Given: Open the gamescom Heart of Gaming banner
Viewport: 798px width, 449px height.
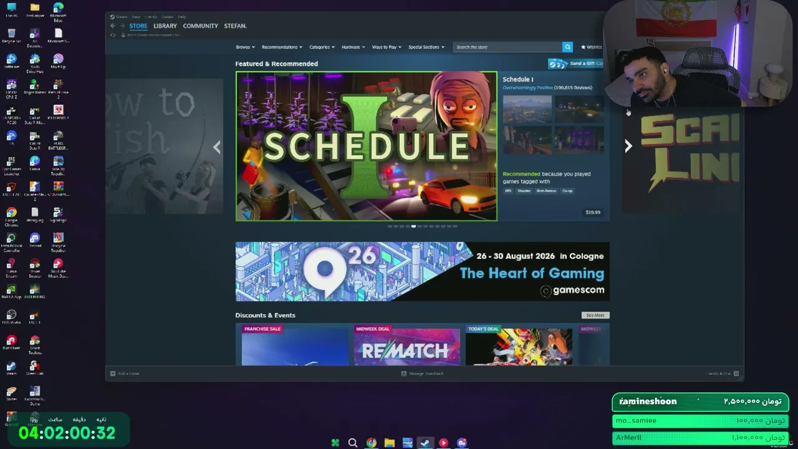Looking at the screenshot, I should [423, 272].
